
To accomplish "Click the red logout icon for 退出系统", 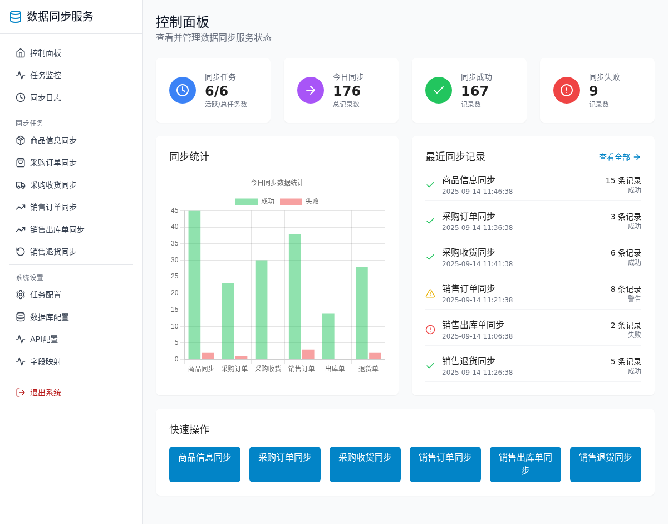I will 21,393.
